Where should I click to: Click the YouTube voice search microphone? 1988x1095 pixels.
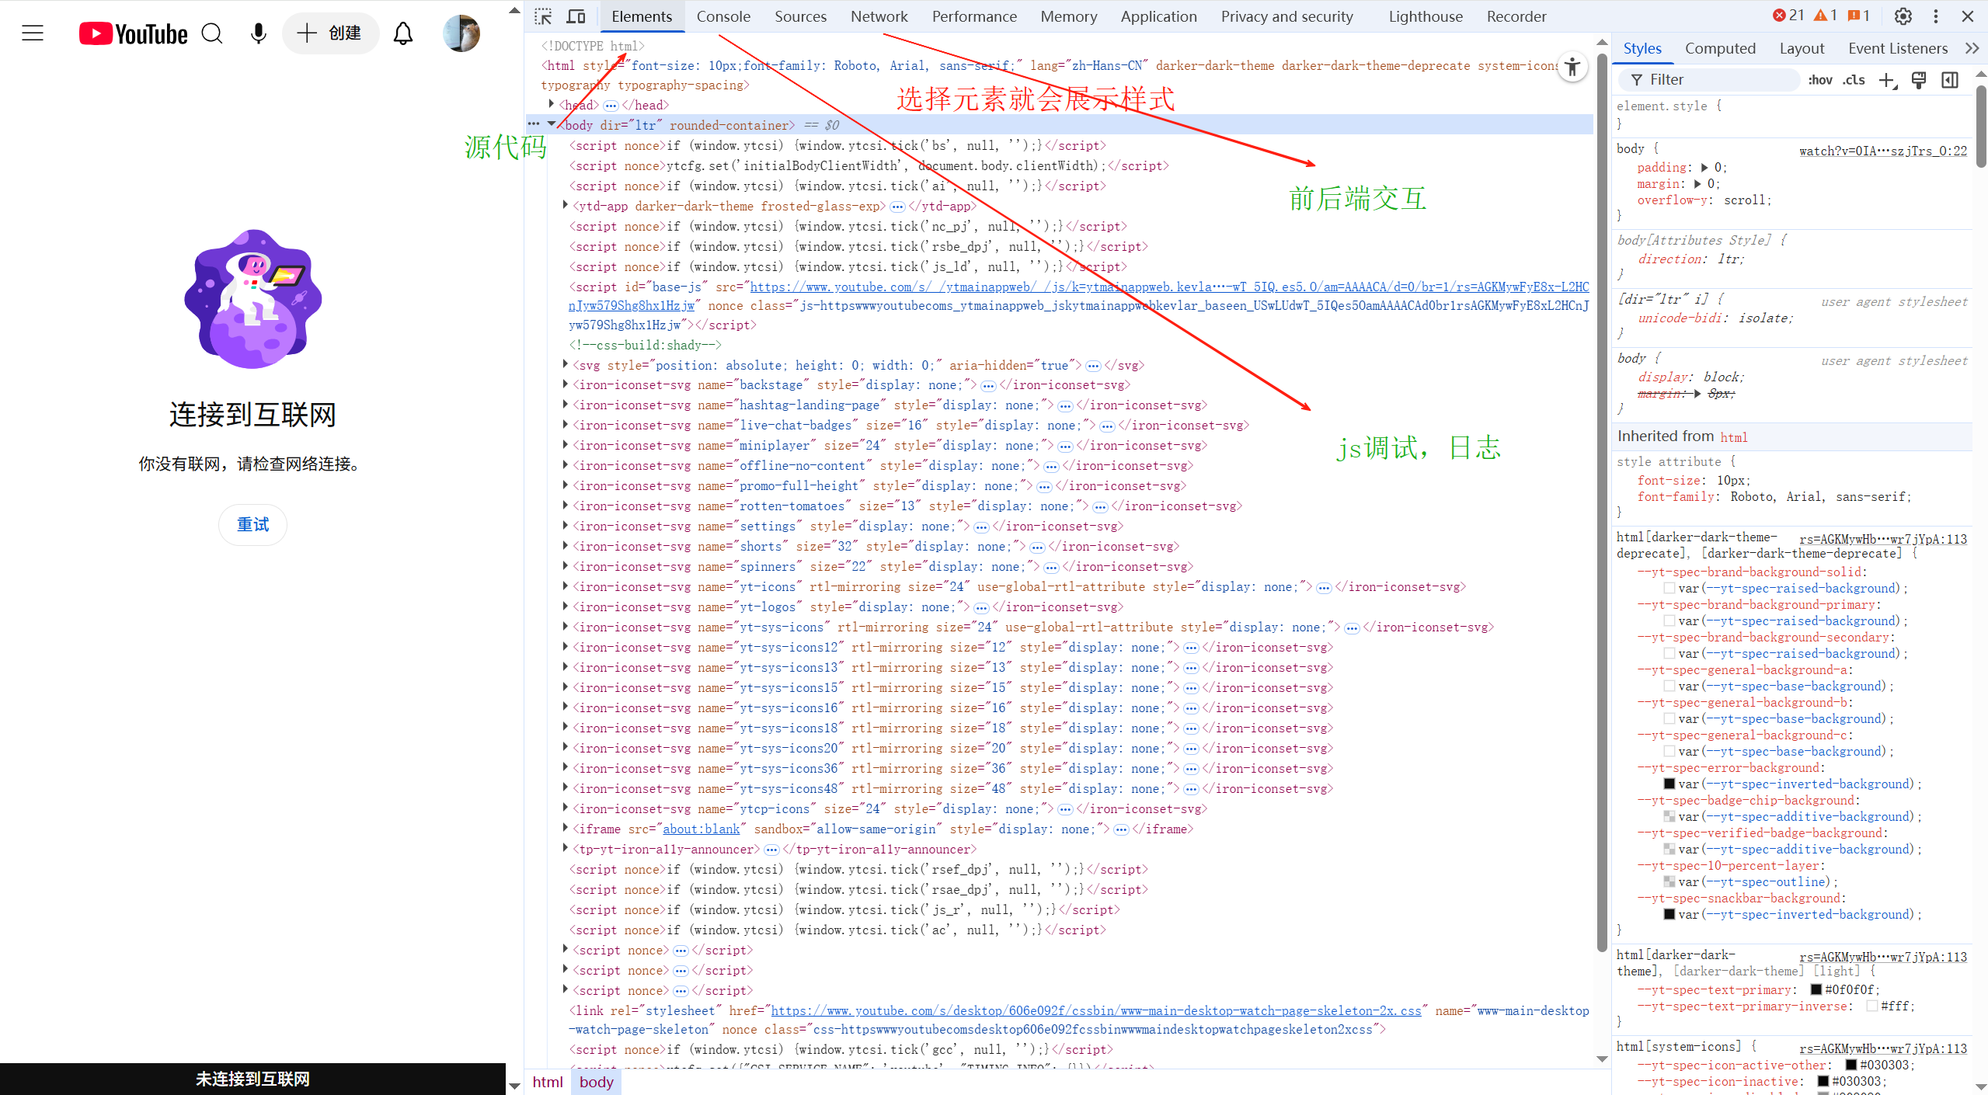[258, 33]
